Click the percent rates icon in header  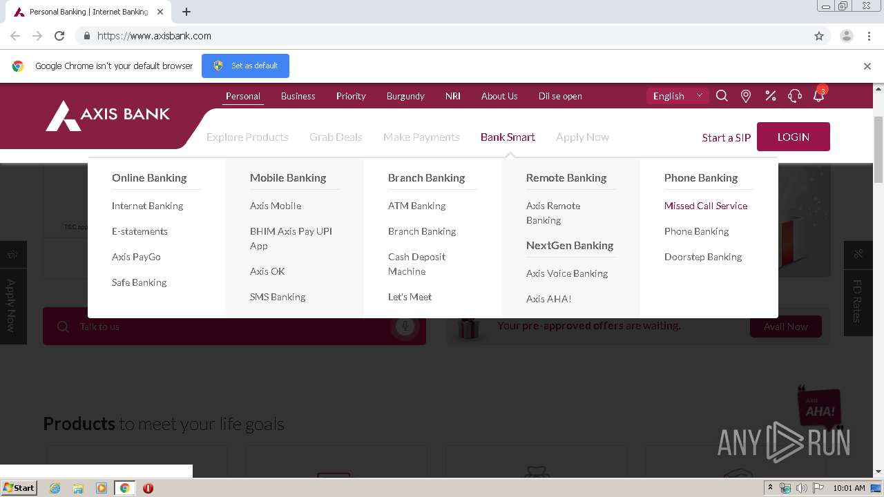click(x=771, y=96)
